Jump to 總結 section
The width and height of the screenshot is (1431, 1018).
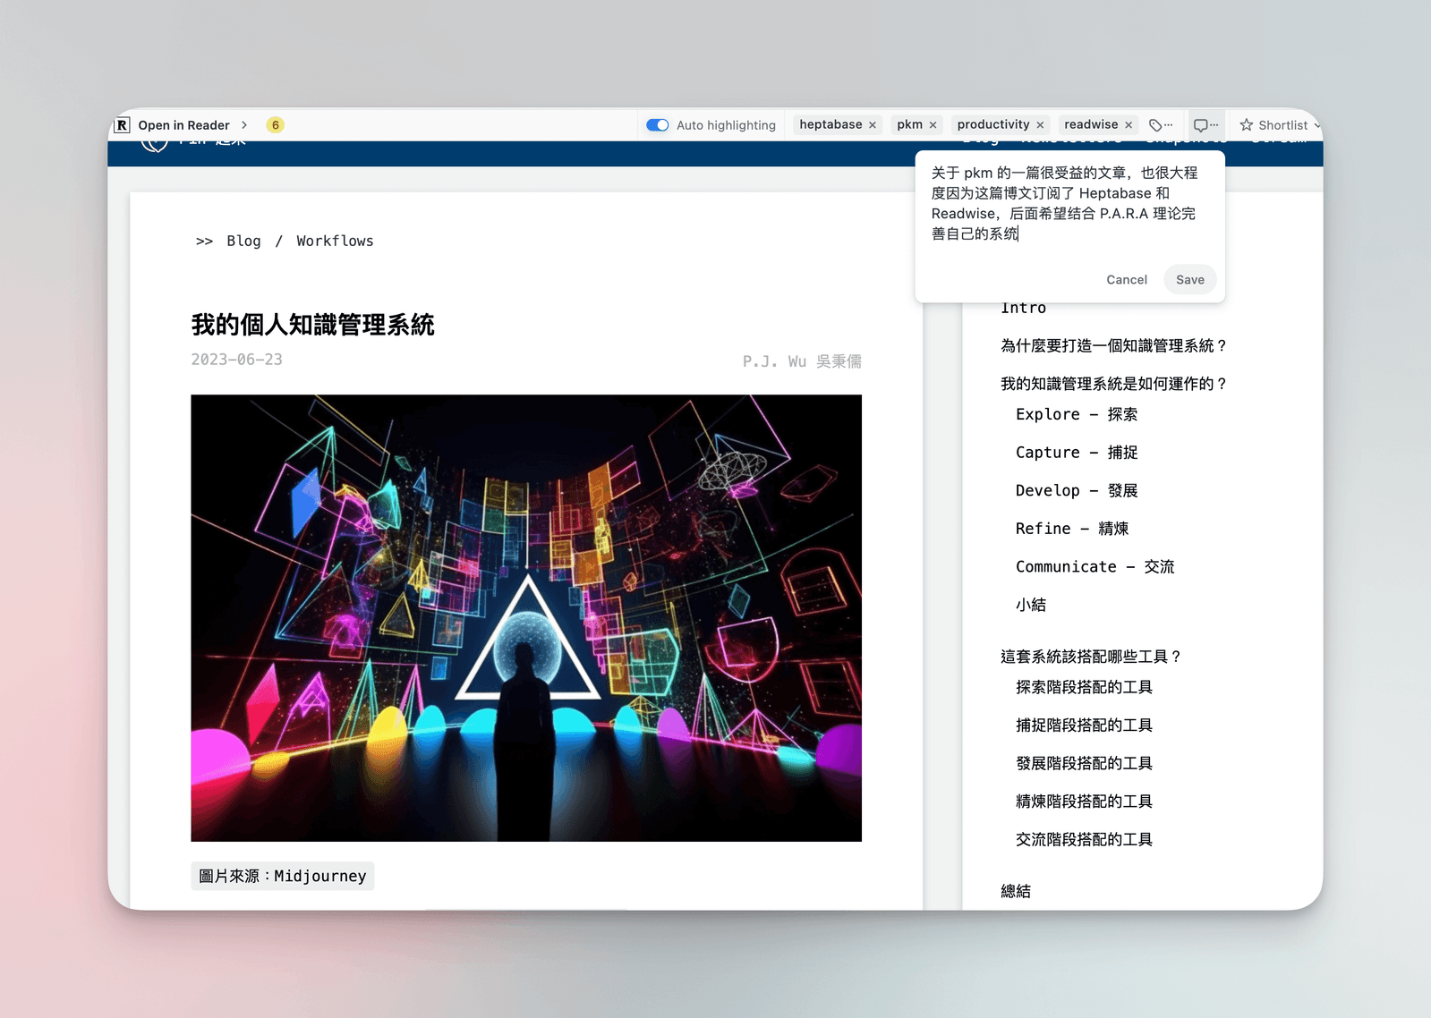pyautogui.click(x=1016, y=891)
